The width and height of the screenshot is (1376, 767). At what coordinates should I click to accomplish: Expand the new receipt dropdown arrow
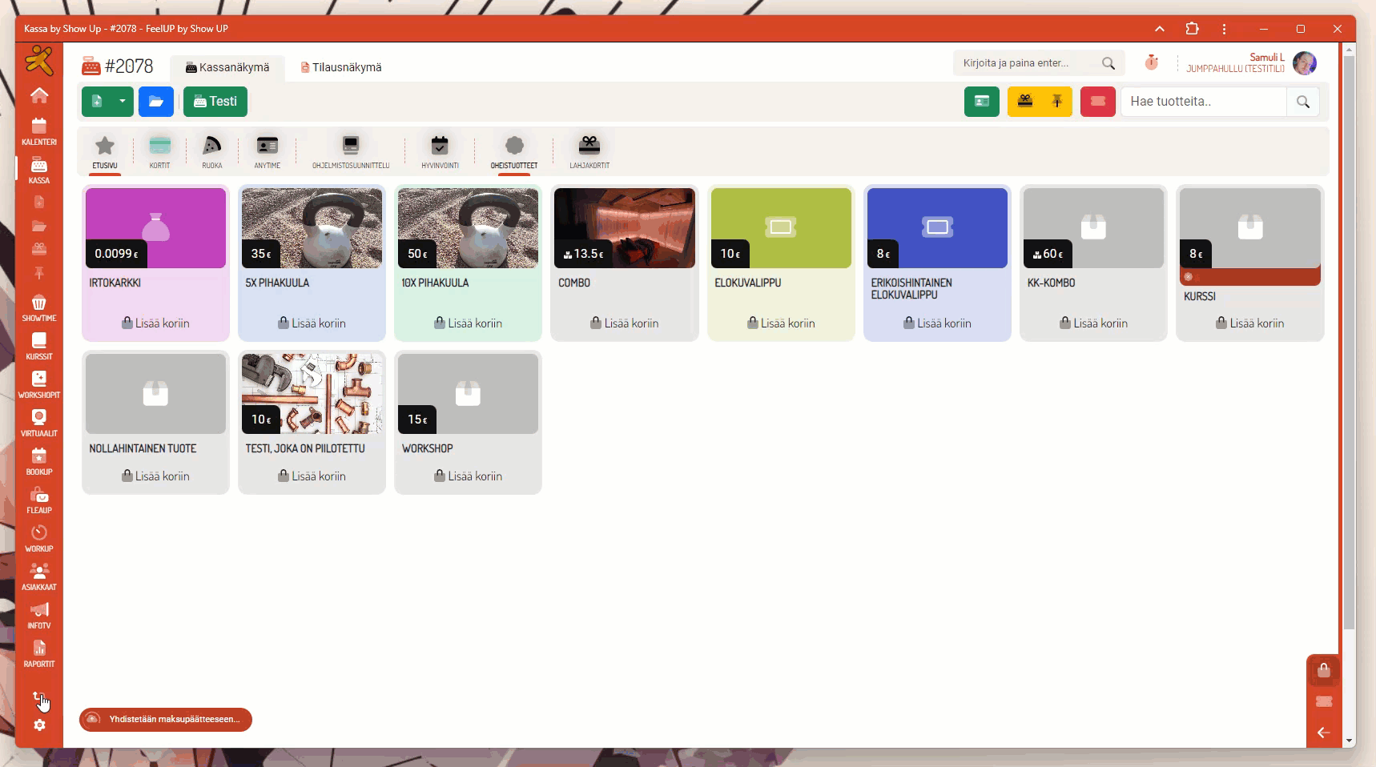tap(123, 102)
